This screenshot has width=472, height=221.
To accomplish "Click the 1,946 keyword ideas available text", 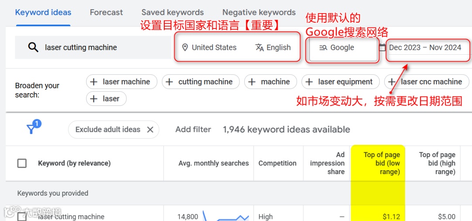I will point(286,130).
